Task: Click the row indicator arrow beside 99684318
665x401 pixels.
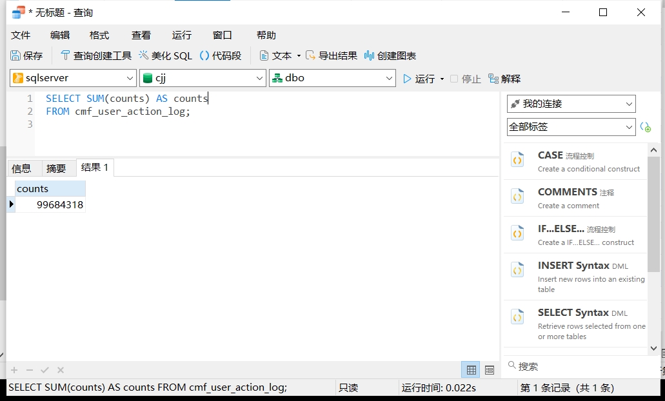Action: click(x=11, y=204)
